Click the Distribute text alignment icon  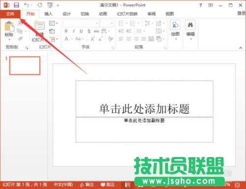coord(151,39)
